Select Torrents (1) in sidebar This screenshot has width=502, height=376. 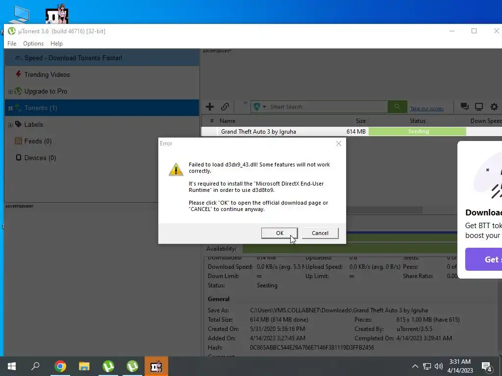102,108
